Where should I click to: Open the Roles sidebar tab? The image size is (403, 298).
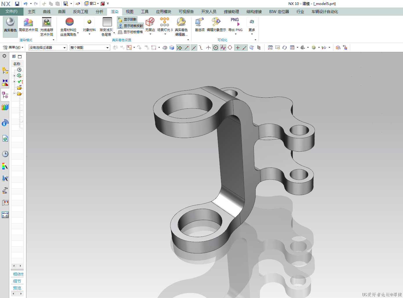[5, 203]
